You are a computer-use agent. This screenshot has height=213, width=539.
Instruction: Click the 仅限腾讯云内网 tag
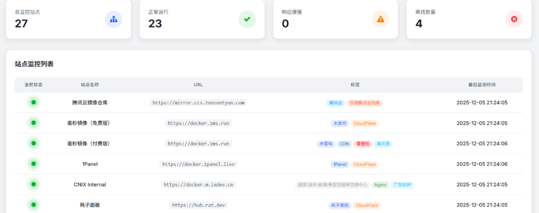(x=365, y=103)
